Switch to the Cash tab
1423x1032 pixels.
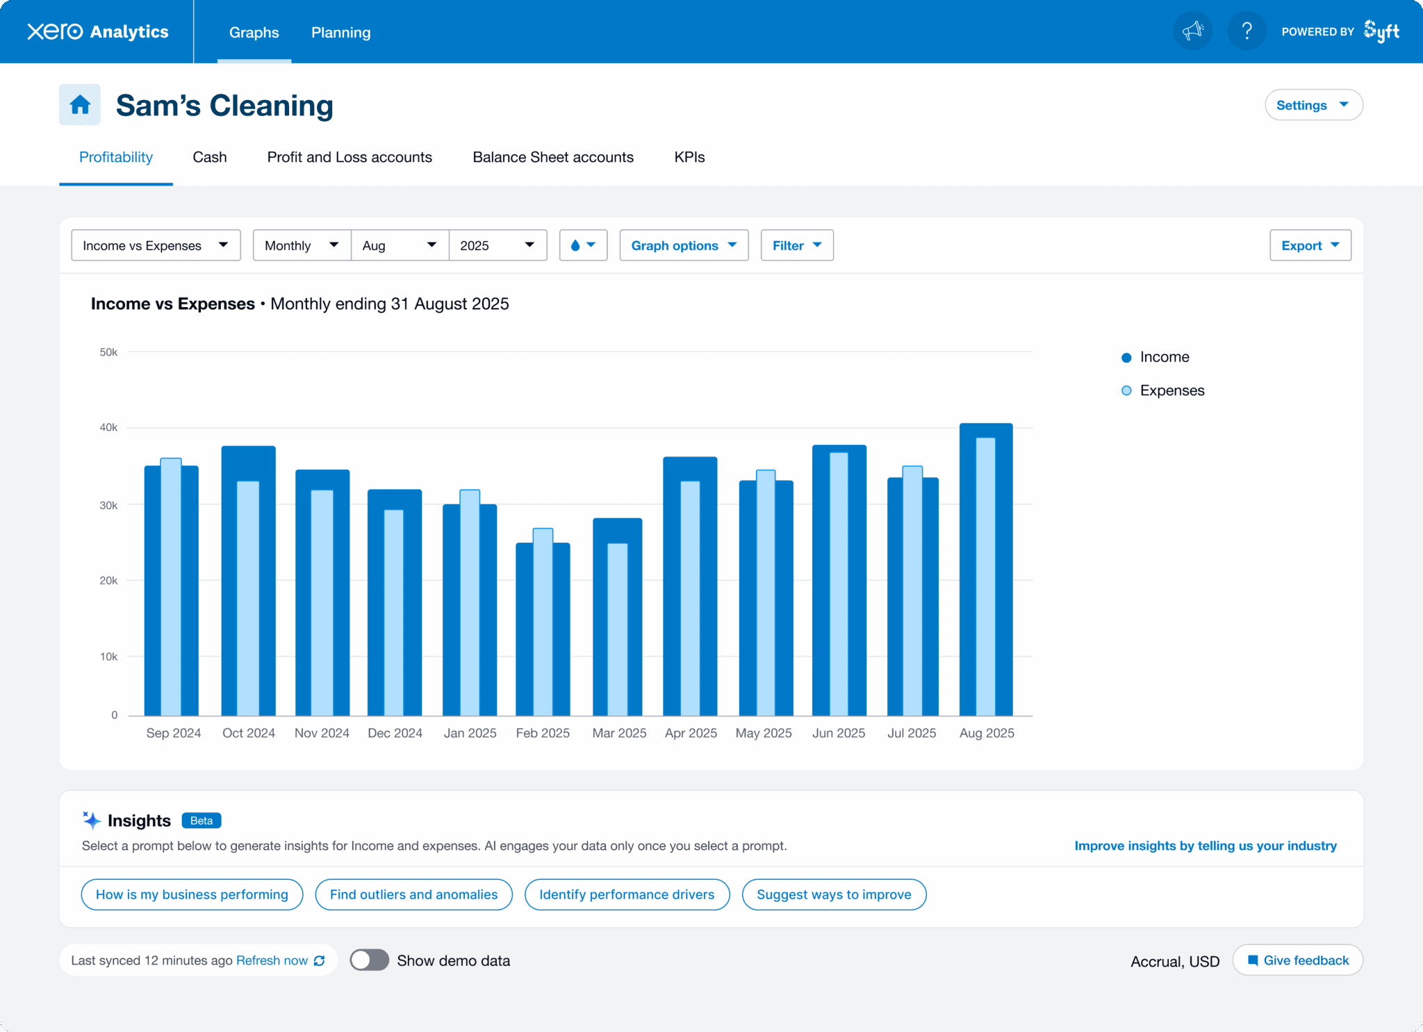tap(210, 157)
